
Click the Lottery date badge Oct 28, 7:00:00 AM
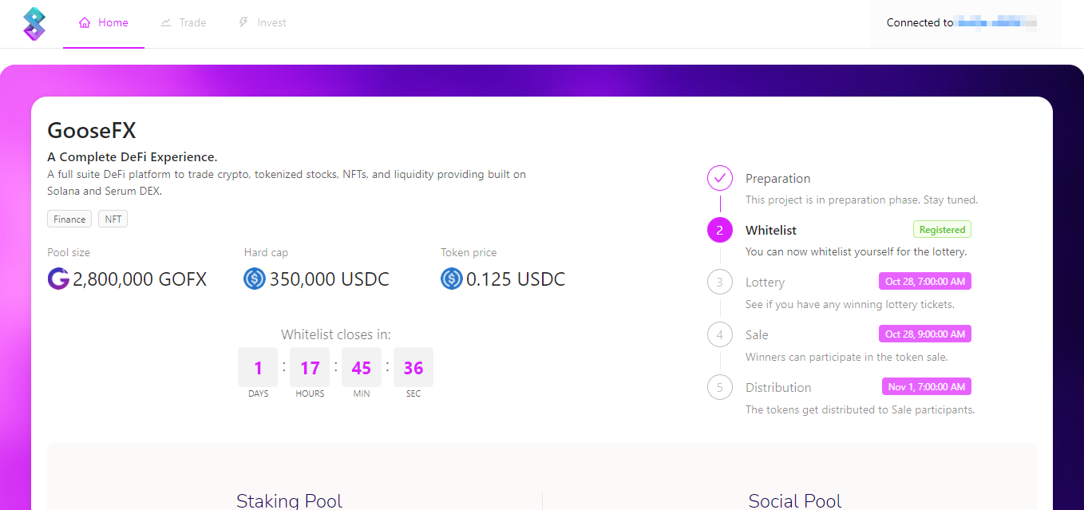pos(925,282)
